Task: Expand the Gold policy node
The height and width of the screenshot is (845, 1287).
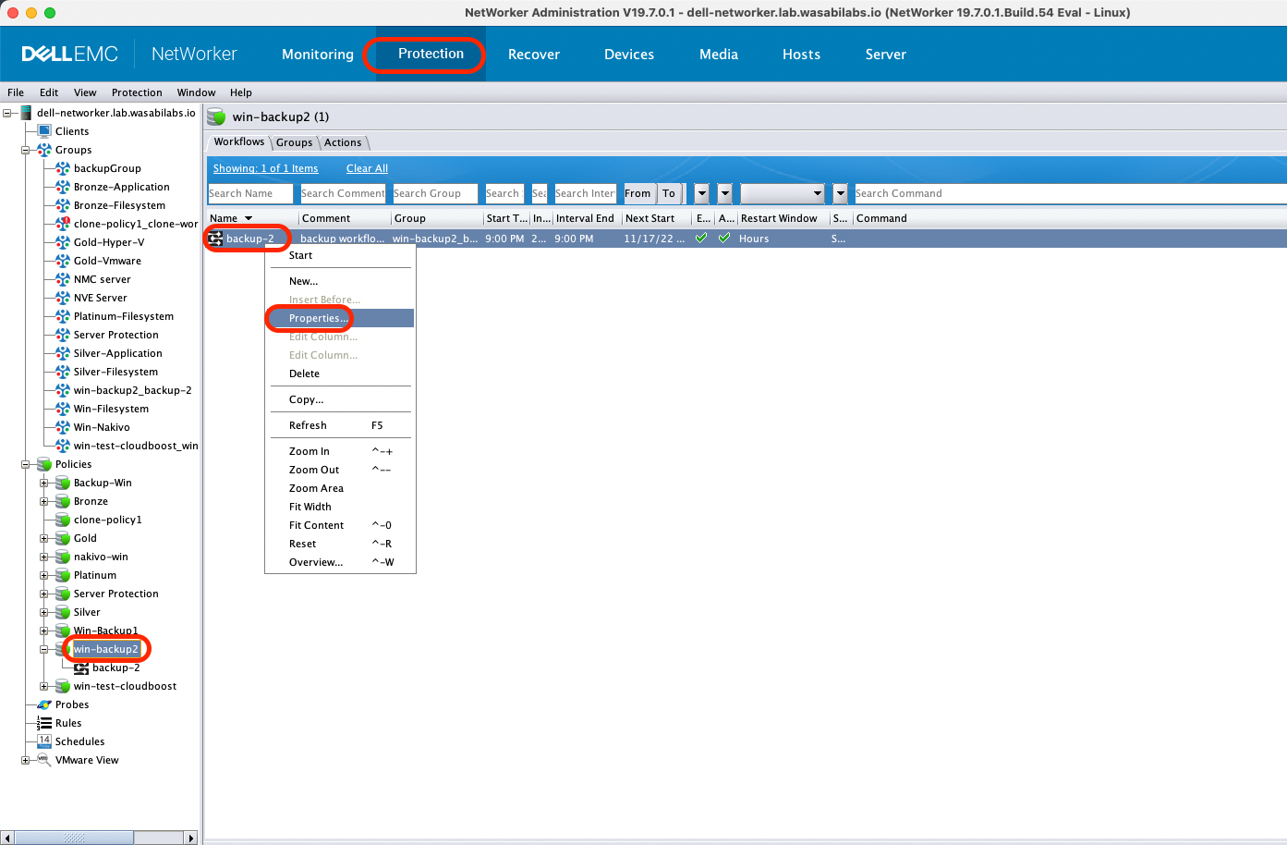Action: pyautogui.click(x=43, y=538)
